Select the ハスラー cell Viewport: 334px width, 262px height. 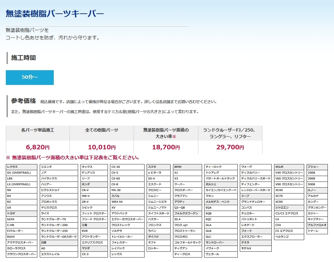(159, 219)
